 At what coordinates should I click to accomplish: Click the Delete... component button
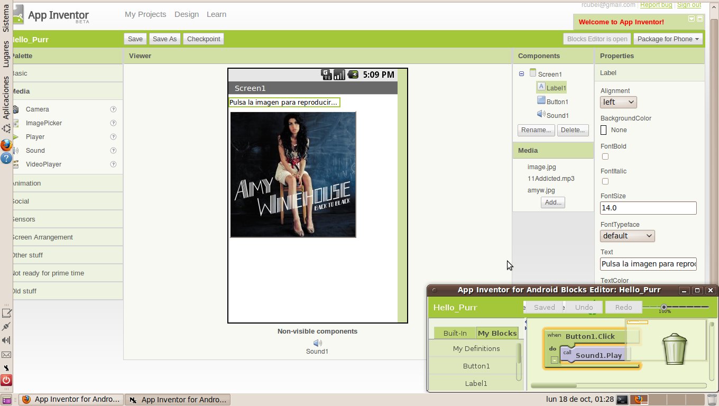pyautogui.click(x=573, y=130)
